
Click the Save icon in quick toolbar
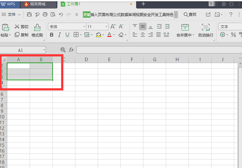click(29, 14)
